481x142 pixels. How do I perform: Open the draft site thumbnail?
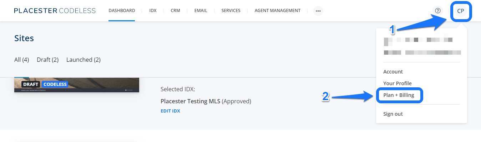coord(77,84)
